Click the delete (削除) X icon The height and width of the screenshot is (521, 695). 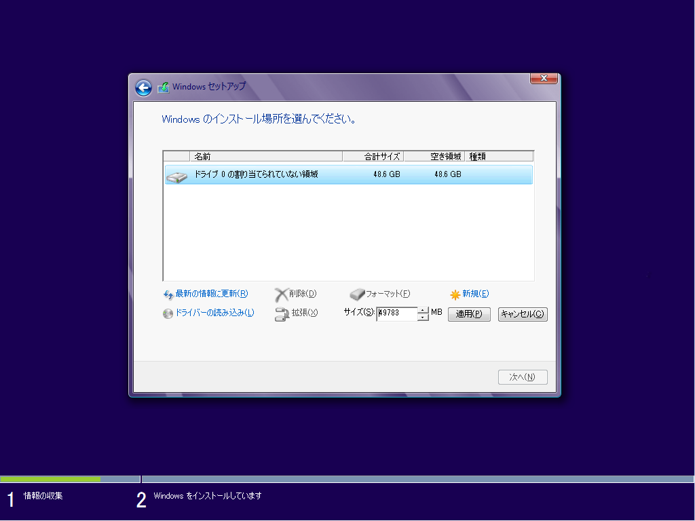pos(281,294)
